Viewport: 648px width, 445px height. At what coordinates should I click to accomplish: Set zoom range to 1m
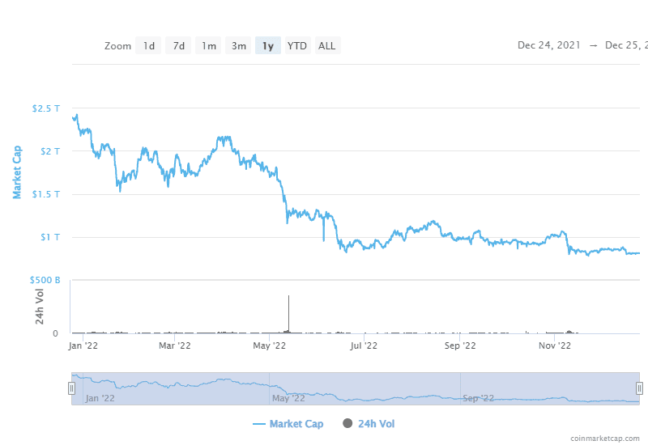point(209,46)
